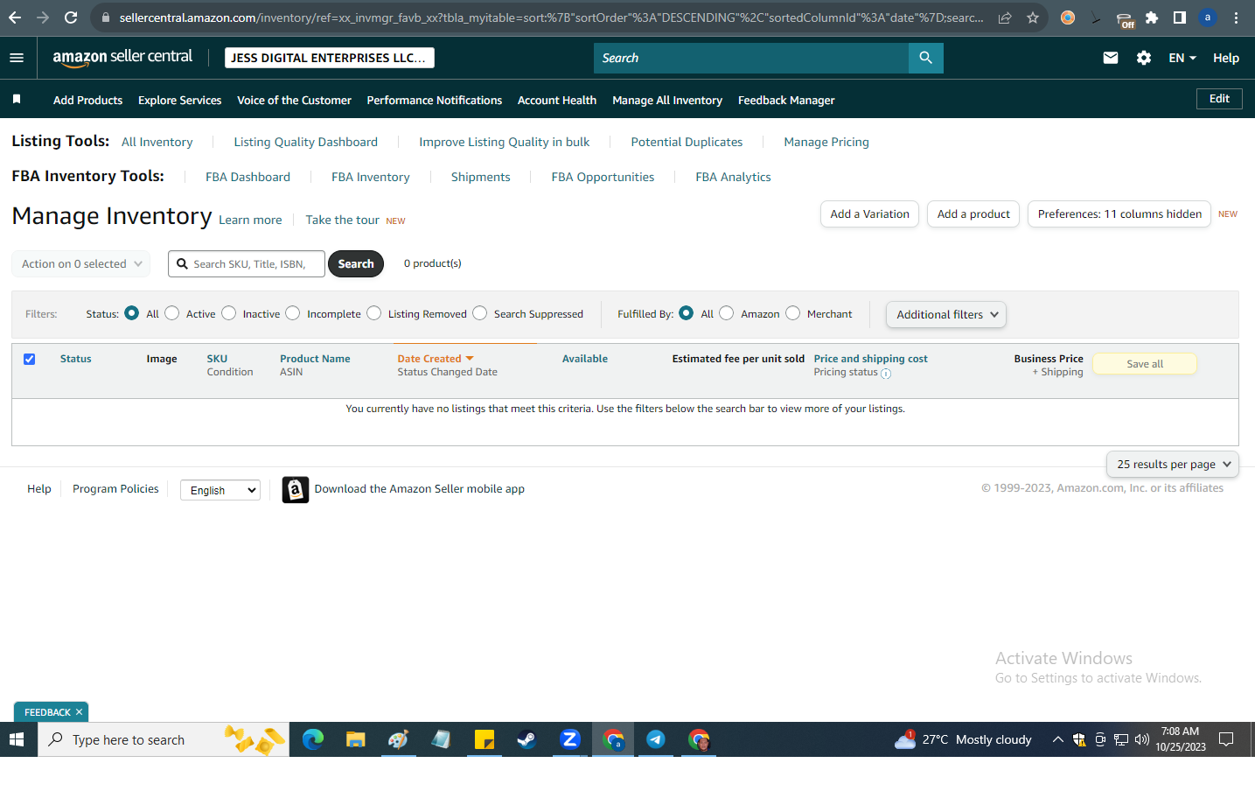Close the FEEDBACK tab

click(79, 712)
